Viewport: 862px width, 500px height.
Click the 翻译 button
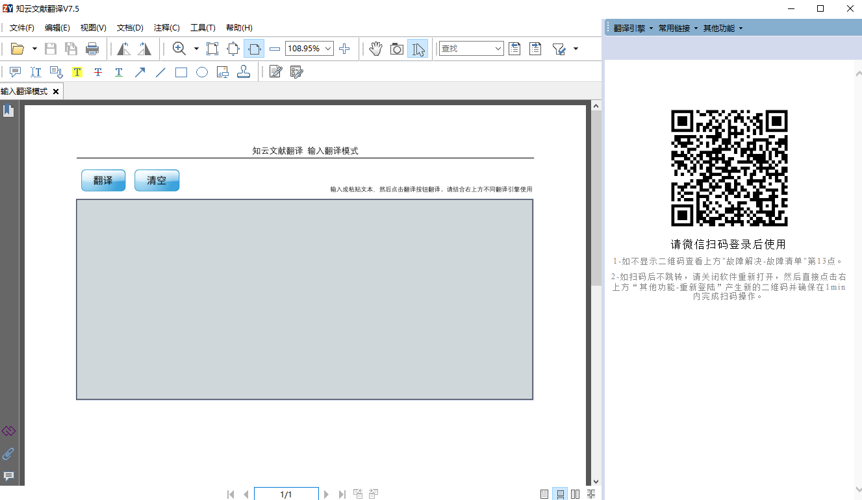(x=103, y=180)
